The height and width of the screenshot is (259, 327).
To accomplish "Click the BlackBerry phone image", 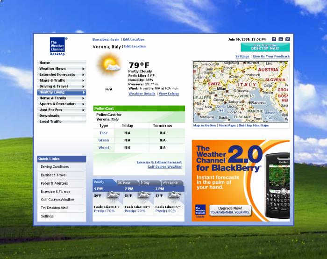I will (x=277, y=185).
